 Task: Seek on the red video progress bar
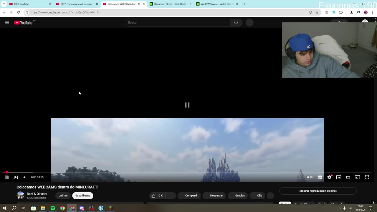coord(187,172)
